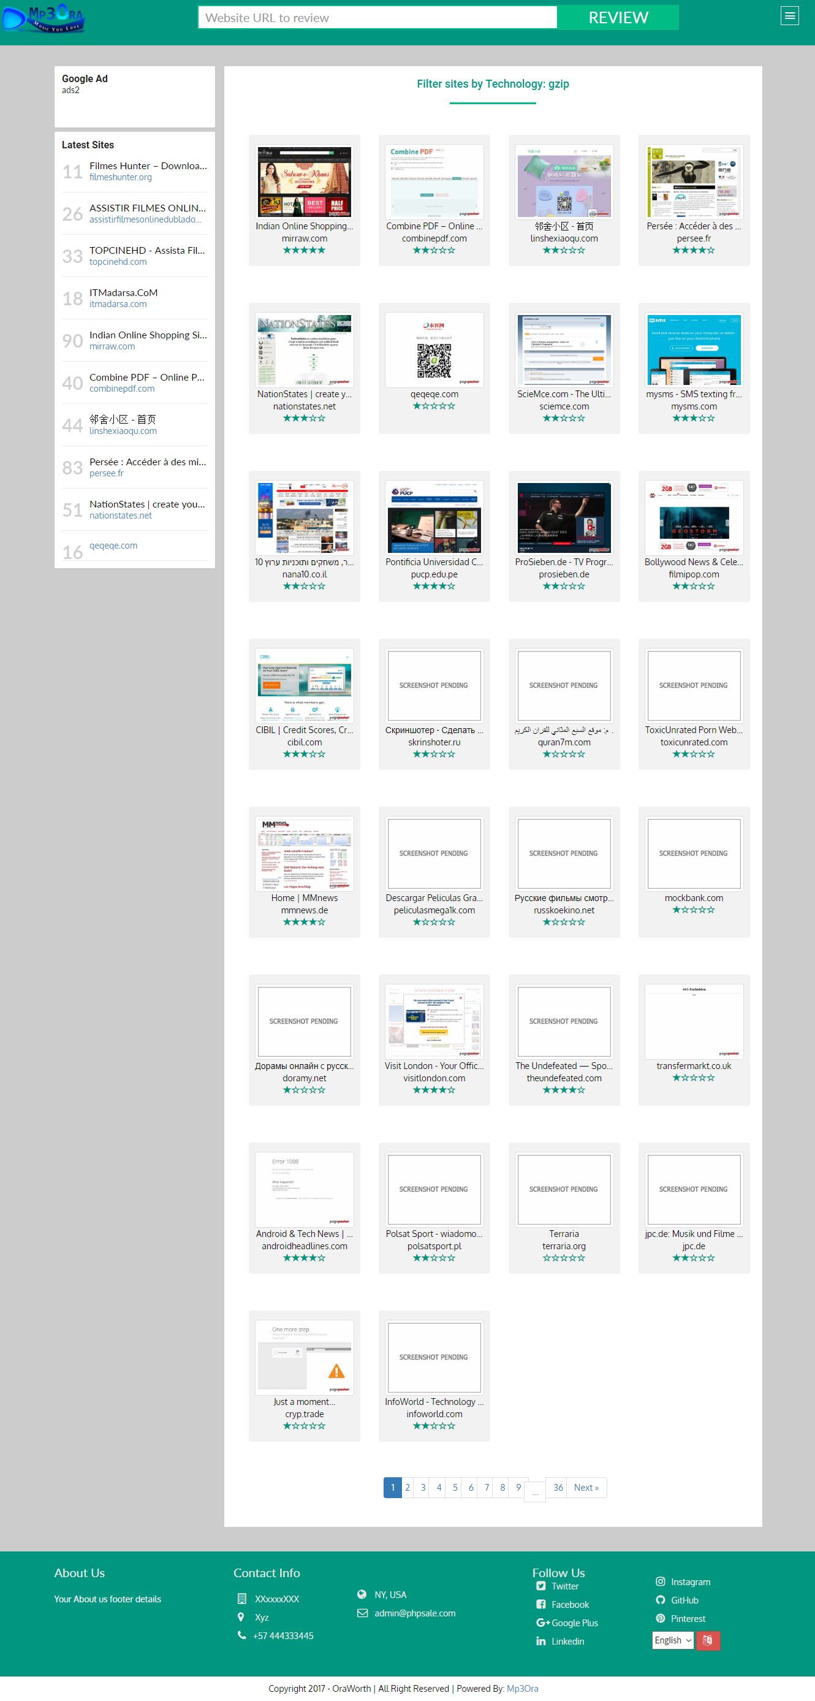Image resolution: width=815 pixels, height=1701 pixels.
Task: Open the hamburger menu icon
Action: pyautogui.click(x=789, y=16)
